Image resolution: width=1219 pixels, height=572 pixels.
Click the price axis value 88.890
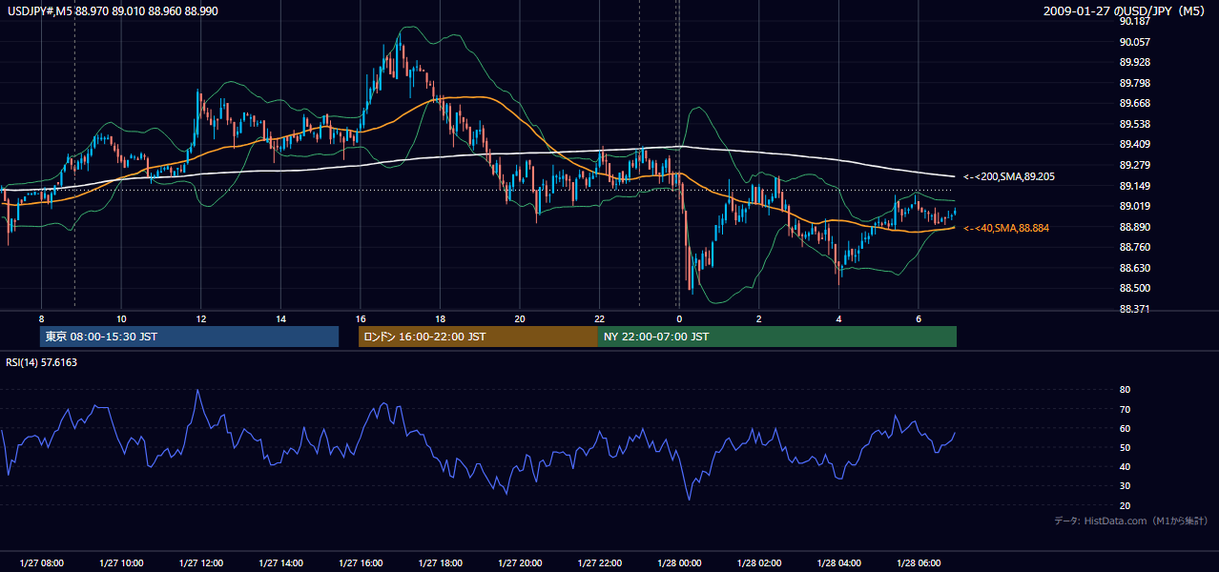click(x=1135, y=227)
